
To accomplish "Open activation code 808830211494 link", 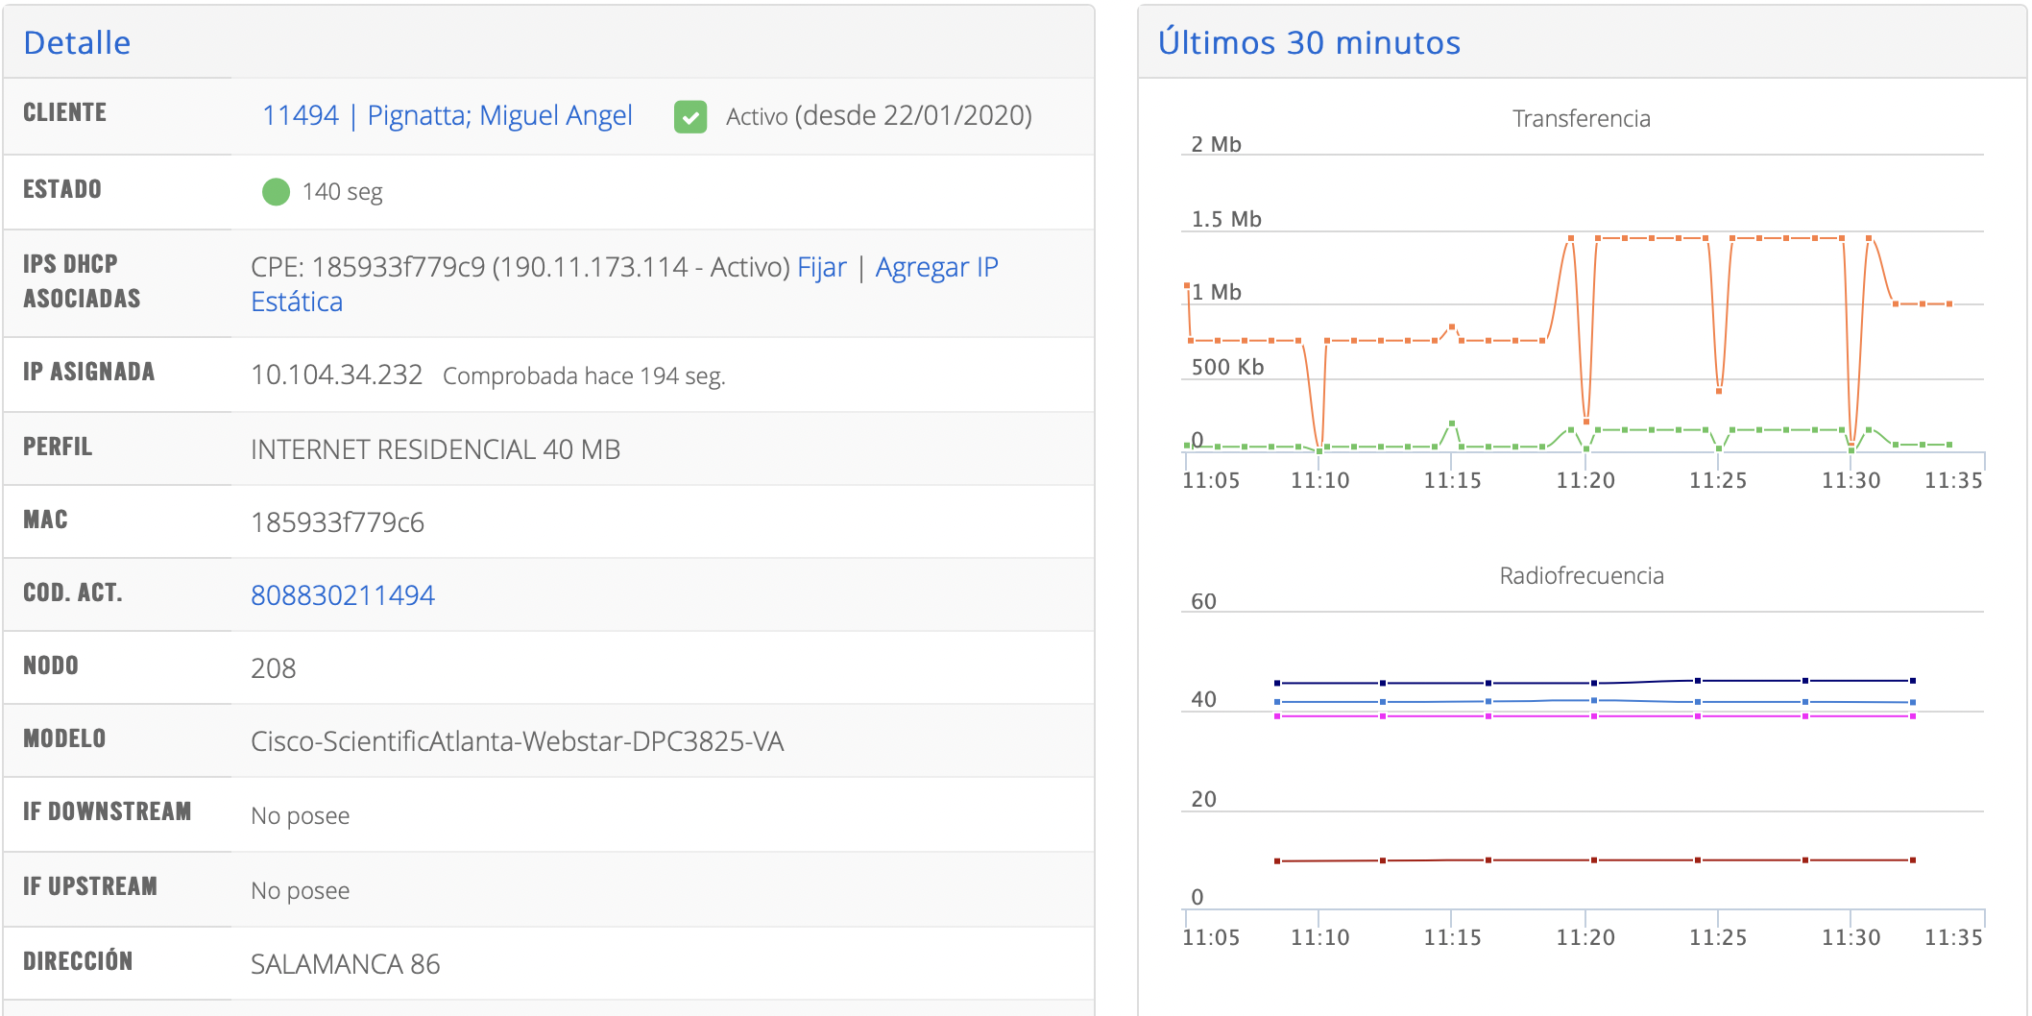I will pos(343,595).
